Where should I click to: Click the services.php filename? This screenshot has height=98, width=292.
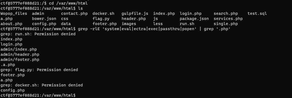point(228,19)
